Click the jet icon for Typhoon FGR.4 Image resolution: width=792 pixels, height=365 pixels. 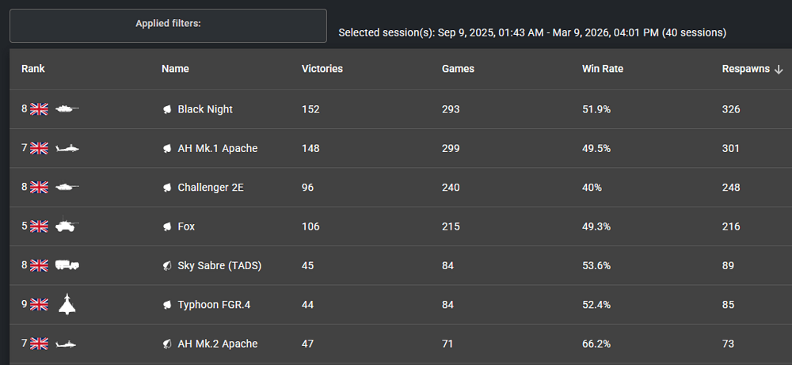point(67,304)
